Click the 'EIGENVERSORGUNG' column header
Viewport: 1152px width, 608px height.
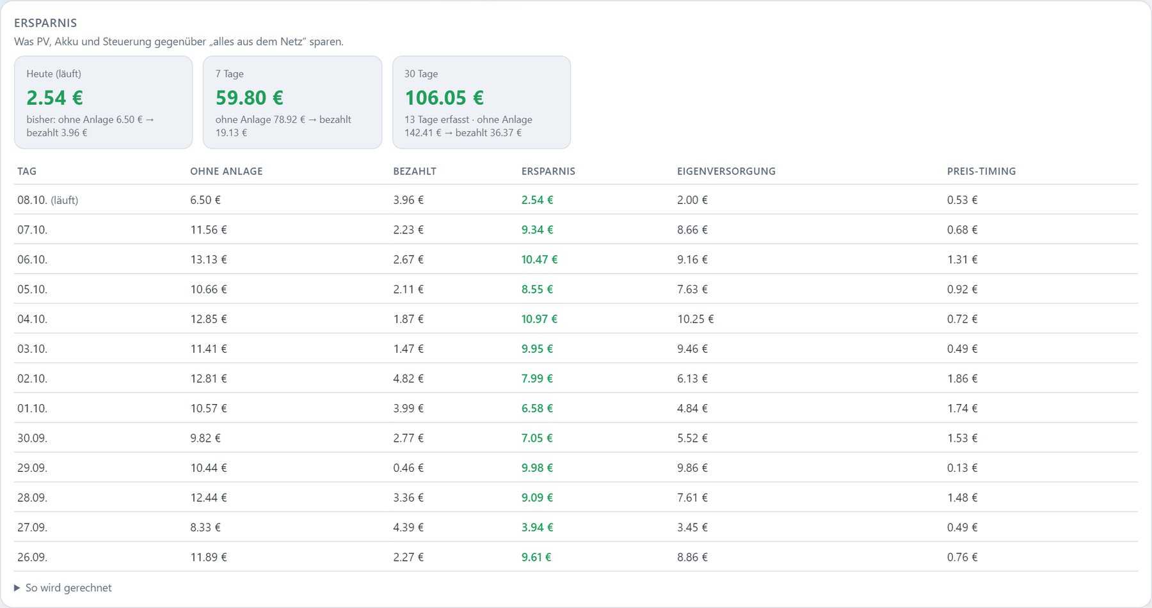click(x=726, y=171)
